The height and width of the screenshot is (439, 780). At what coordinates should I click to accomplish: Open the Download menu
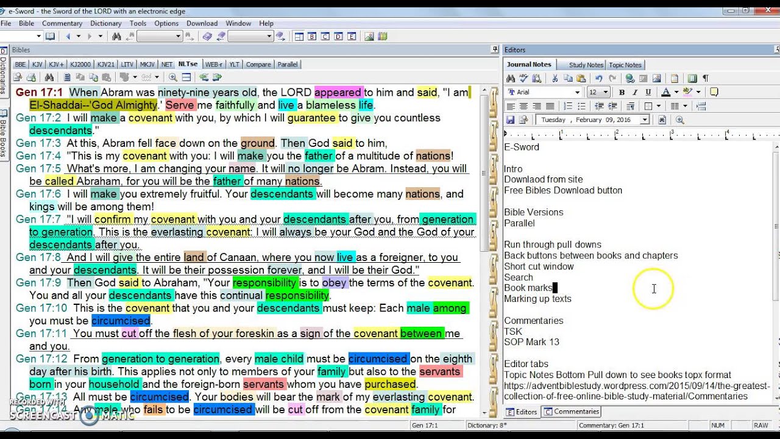click(202, 23)
